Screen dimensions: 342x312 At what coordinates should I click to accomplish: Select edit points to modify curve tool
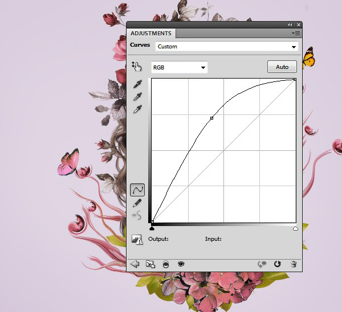[137, 190]
